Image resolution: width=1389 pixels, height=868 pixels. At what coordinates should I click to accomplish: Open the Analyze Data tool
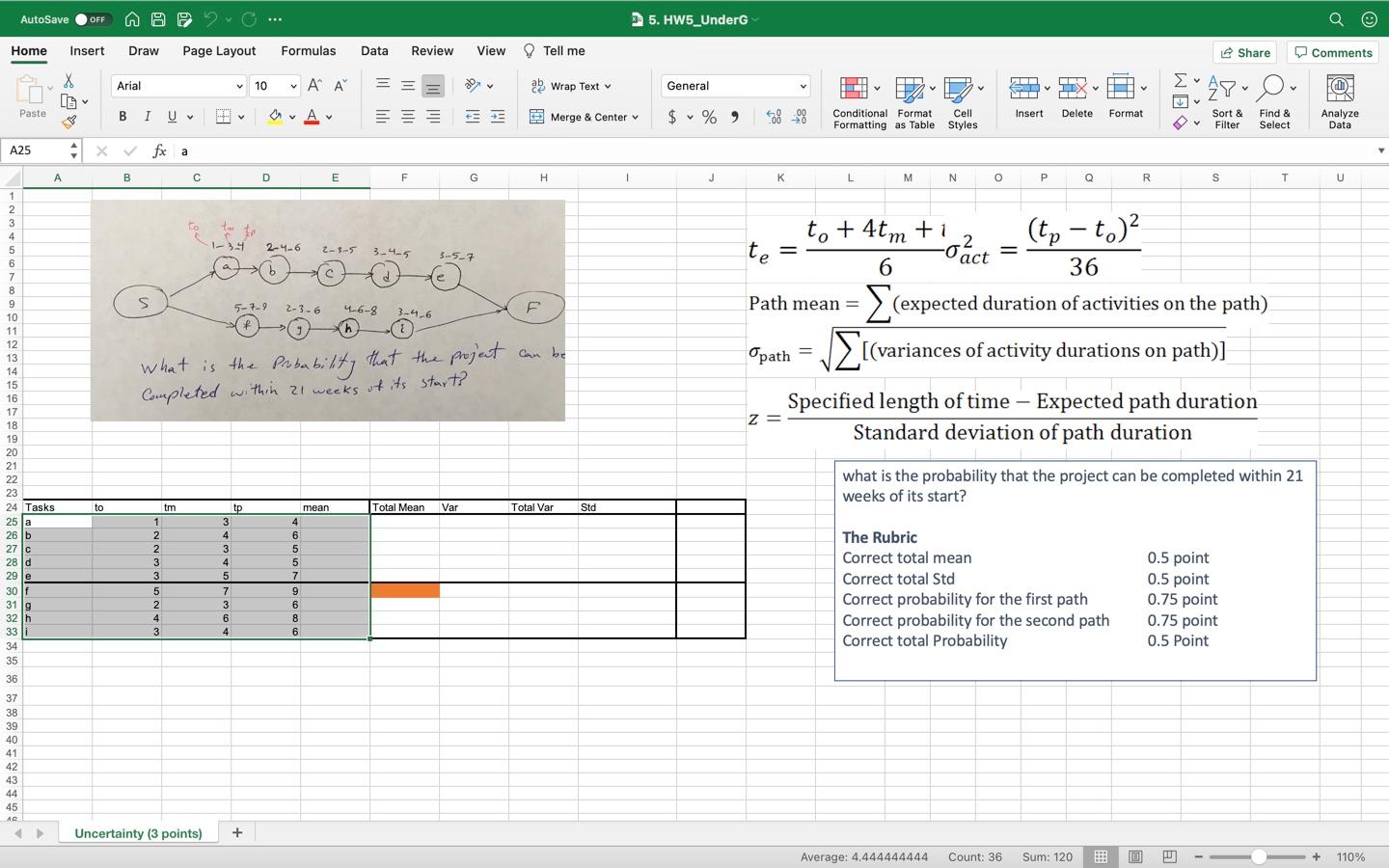pos(1339,90)
